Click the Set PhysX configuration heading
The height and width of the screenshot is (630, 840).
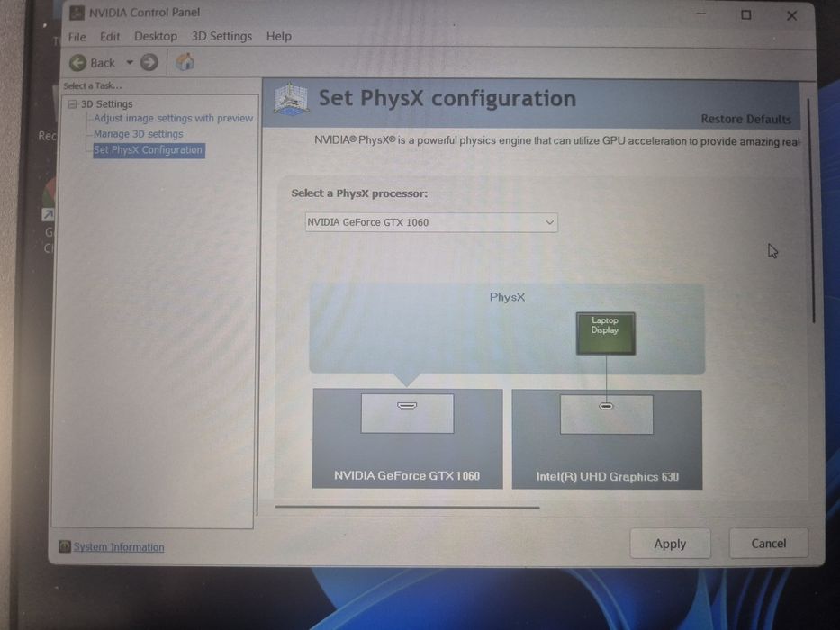[447, 99]
